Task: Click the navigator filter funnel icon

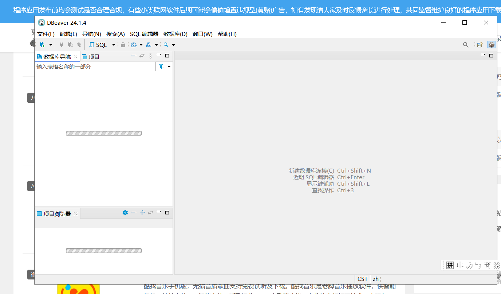Action: pos(162,67)
